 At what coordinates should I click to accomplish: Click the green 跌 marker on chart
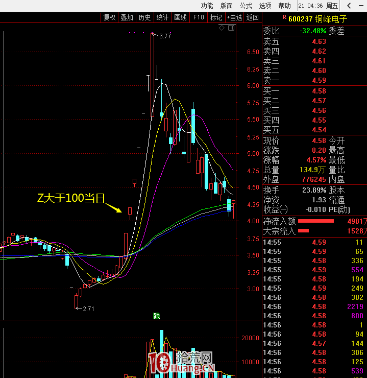[x=157, y=316]
